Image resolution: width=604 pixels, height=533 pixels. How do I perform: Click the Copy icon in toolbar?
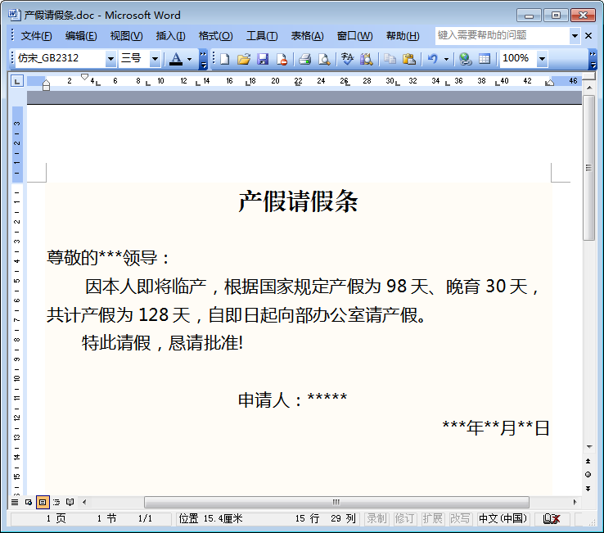[x=390, y=59]
